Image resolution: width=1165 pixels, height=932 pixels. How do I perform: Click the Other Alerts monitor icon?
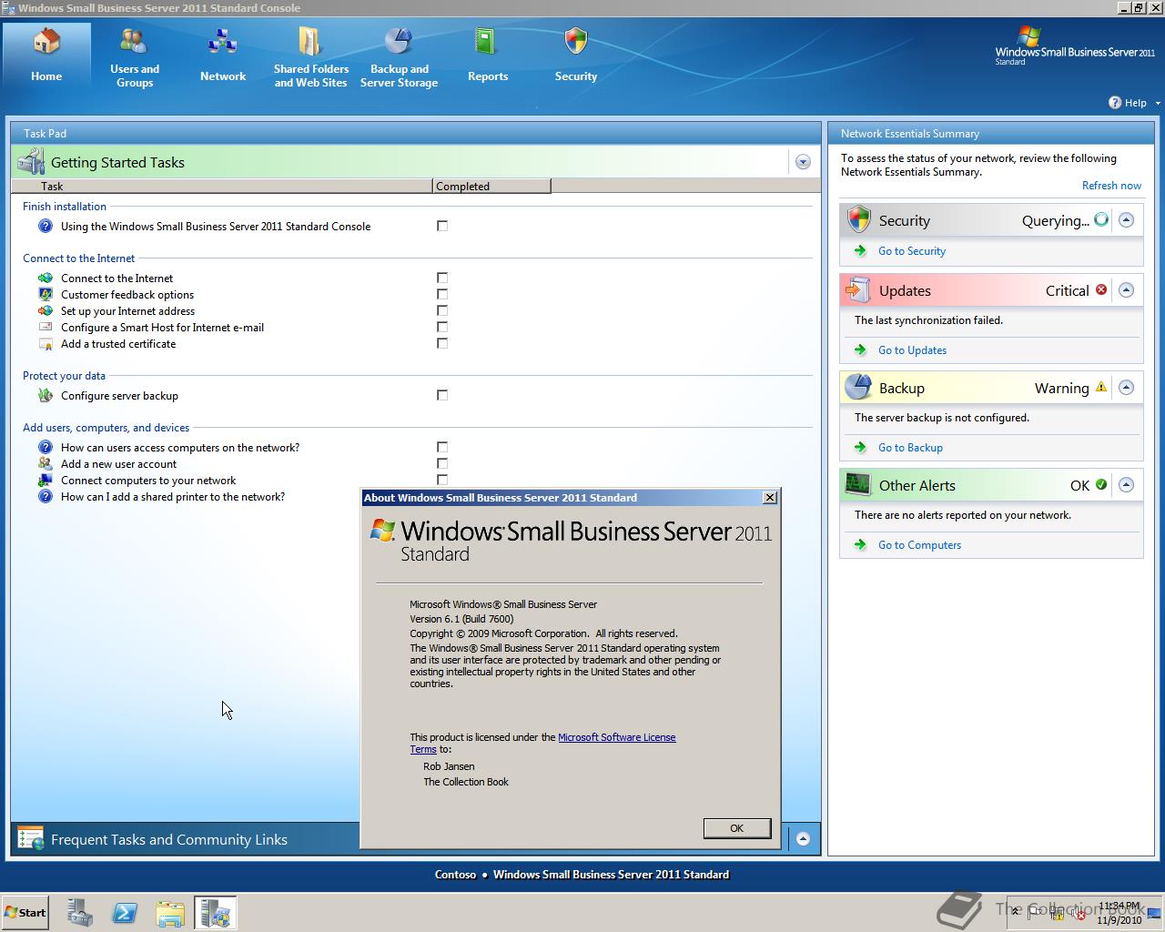pos(858,485)
